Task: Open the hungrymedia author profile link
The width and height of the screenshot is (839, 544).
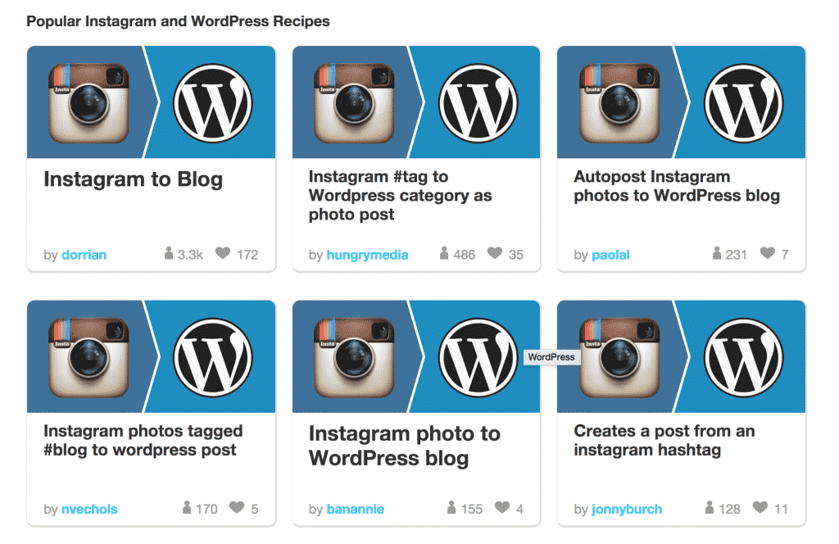Action: 367,255
